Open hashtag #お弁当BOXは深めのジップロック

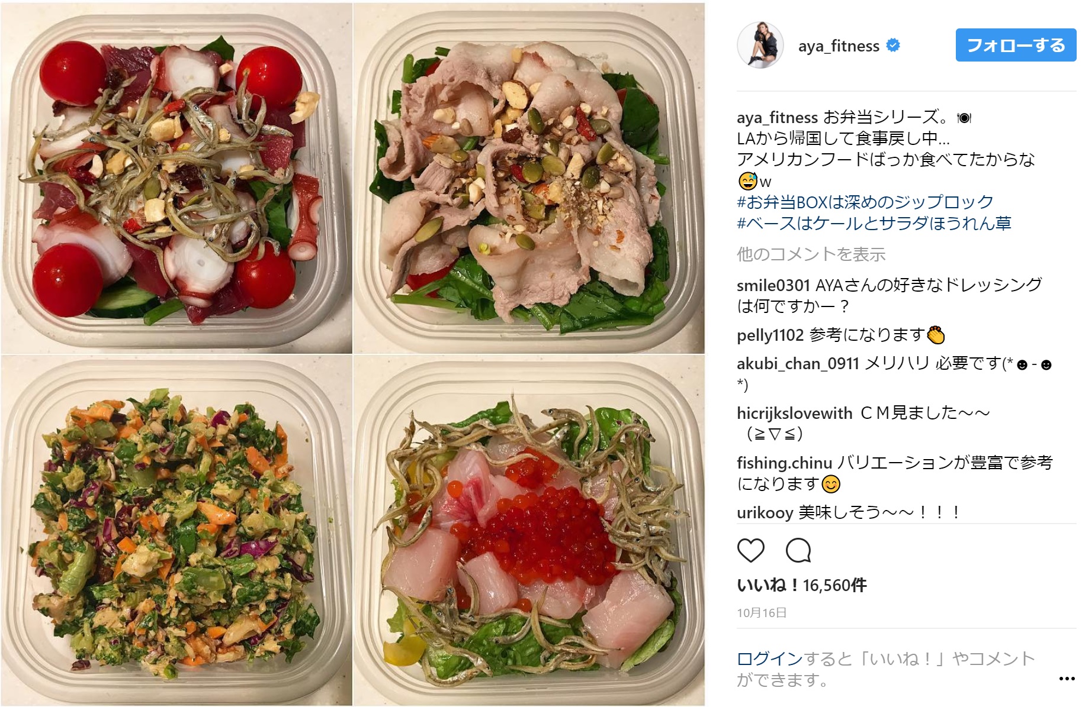tap(865, 202)
